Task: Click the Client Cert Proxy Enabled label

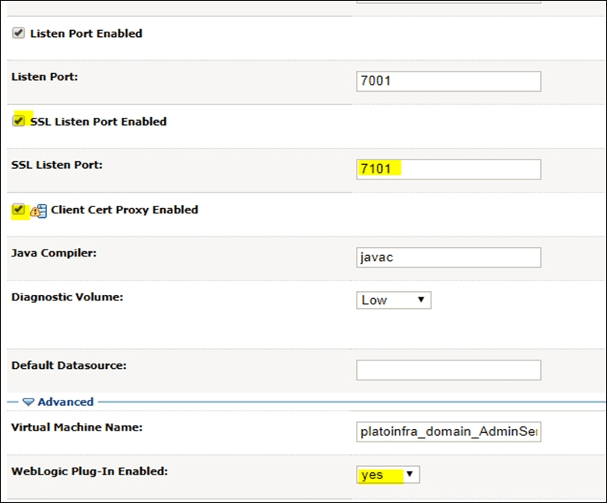Action: tap(124, 210)
